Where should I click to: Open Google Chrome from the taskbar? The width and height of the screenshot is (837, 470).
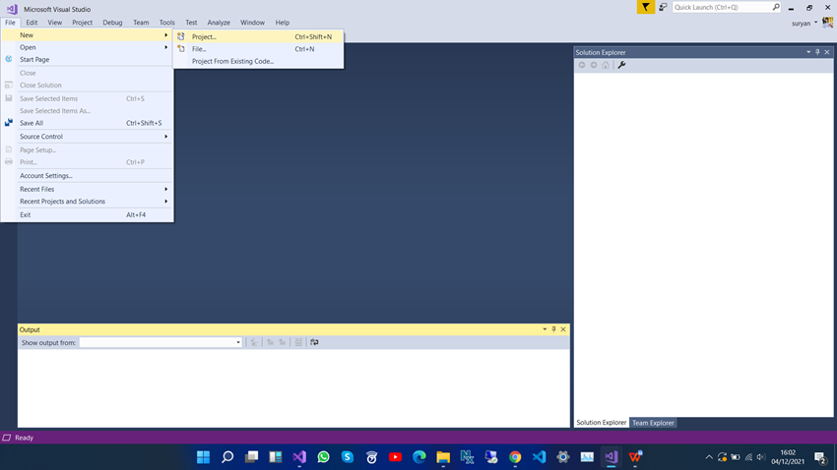(x=515, y=457)
